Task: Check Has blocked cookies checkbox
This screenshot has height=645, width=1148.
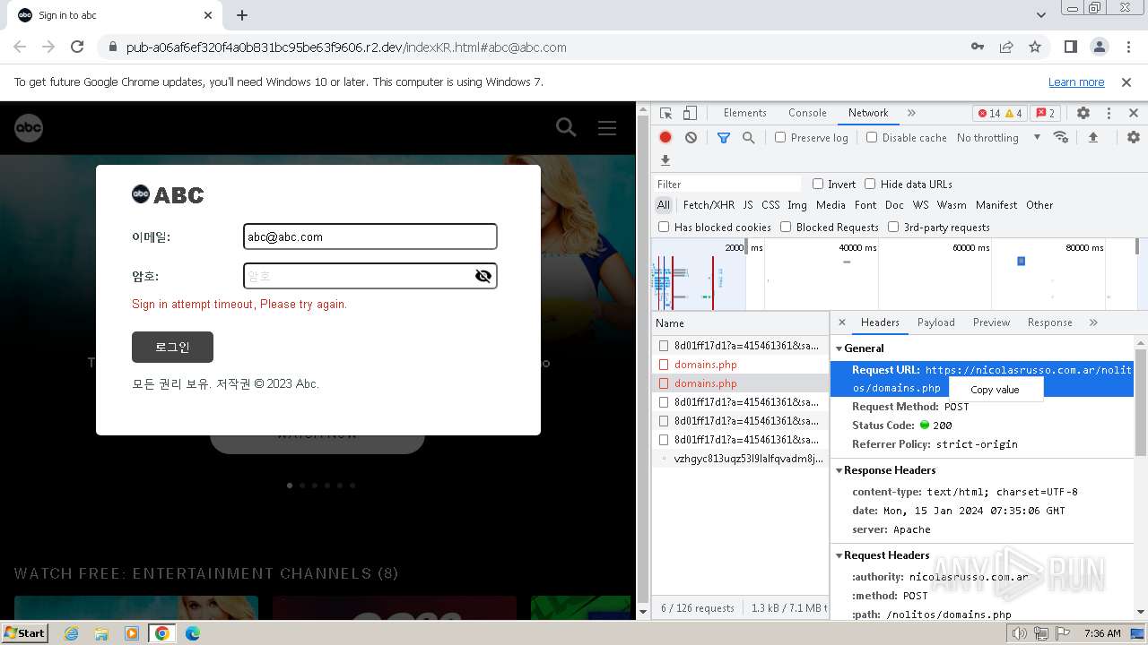Action: (664, 227)
